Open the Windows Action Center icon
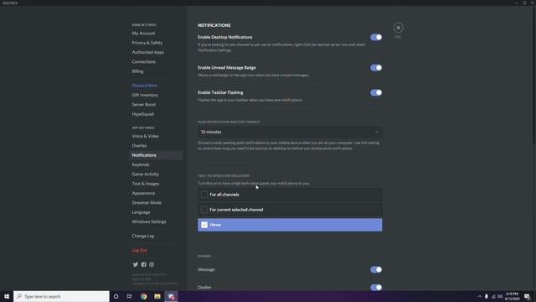 tap(527, 296)
